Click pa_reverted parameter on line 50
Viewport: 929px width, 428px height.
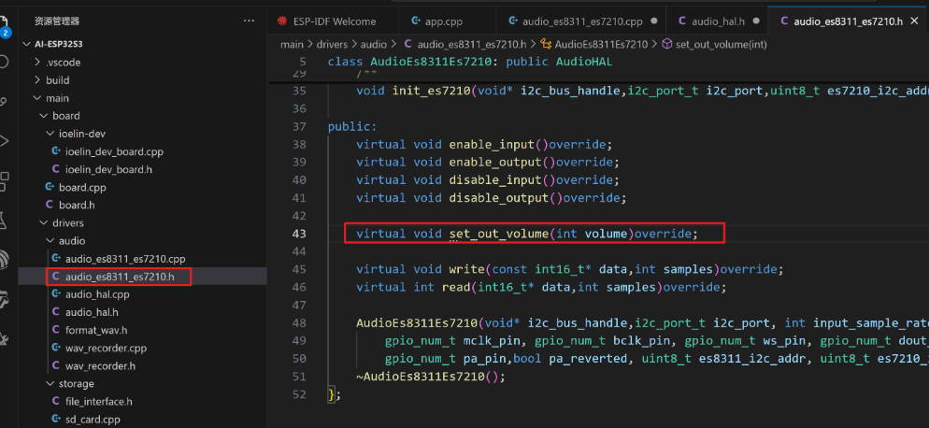pos(588,359)
